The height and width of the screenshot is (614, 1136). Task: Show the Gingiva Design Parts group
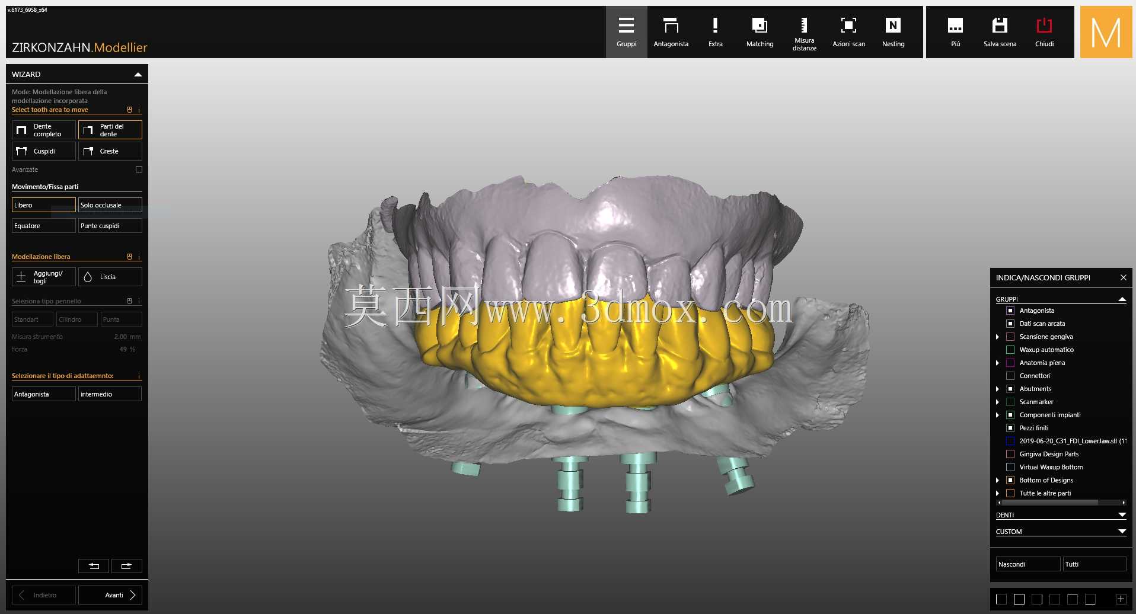(x=1010, y=454)
